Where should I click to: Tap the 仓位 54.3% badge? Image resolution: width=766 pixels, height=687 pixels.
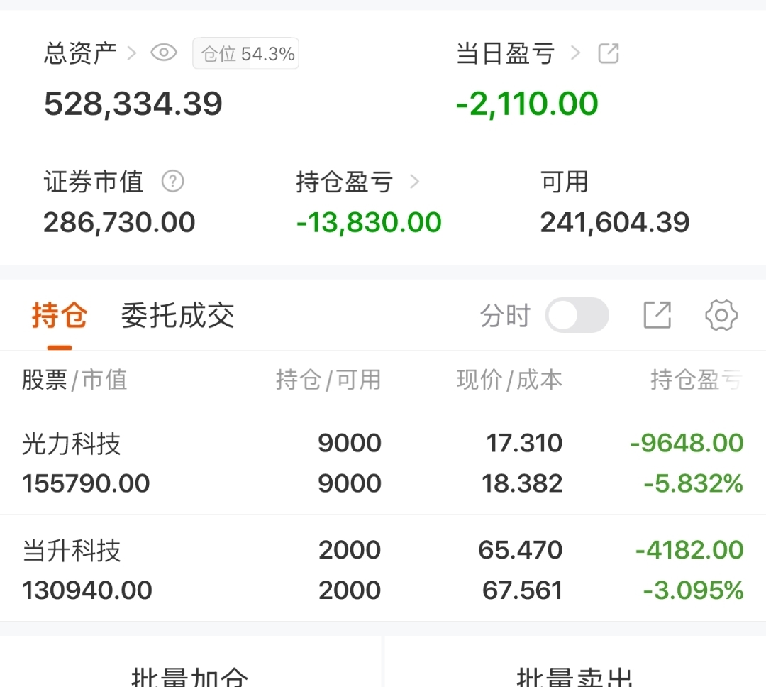(246, 54)
